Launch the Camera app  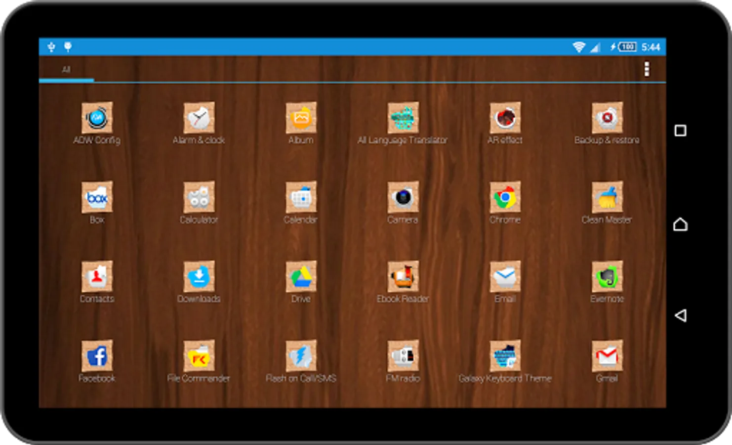click(x=403, y=197)
